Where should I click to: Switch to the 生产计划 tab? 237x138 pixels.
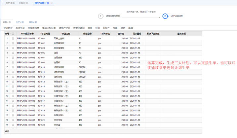(20, 22)
